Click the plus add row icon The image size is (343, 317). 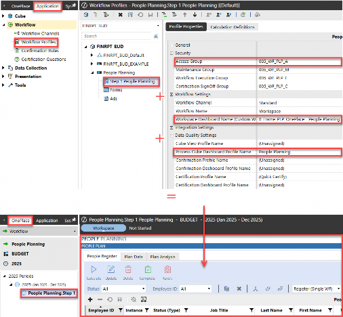[90, 299]
